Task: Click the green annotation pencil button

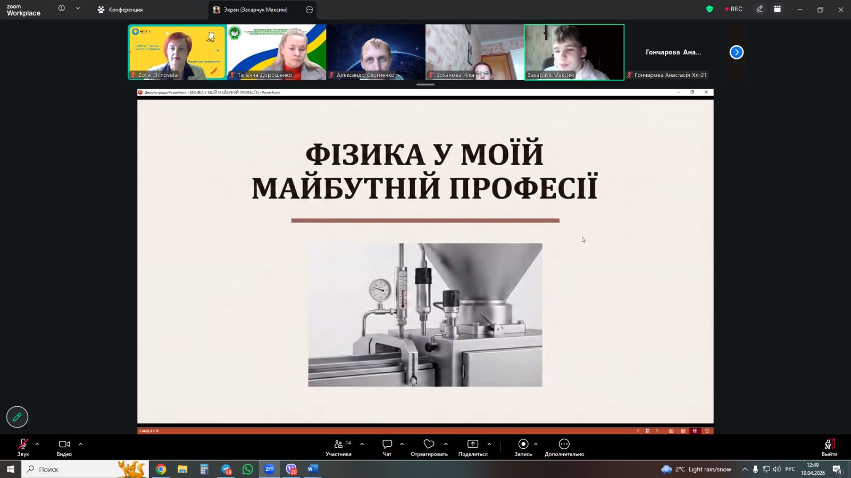Action: 17,417
